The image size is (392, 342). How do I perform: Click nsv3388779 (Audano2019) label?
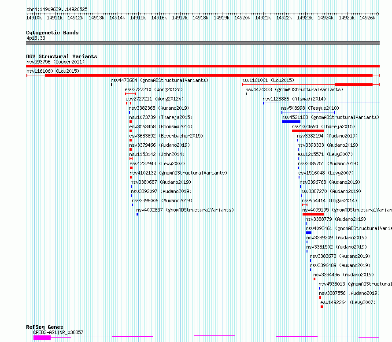click(x=336, y=219)
